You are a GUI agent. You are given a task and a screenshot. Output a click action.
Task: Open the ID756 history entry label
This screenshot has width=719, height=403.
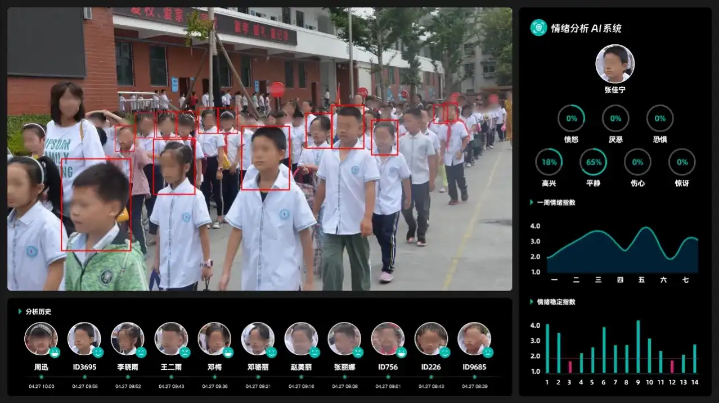coord(388,367)
